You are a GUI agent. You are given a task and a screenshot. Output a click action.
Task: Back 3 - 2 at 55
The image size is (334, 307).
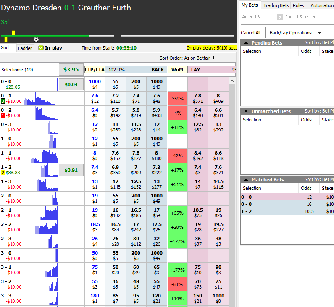click(x=157, y=284)
